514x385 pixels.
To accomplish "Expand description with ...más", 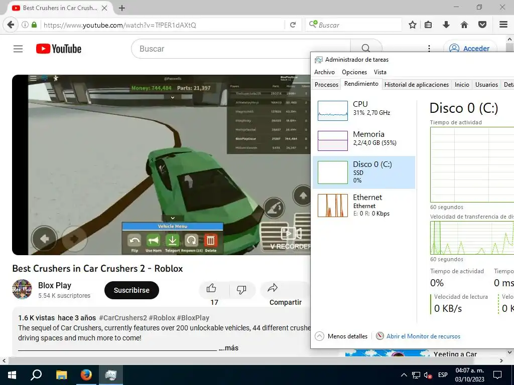I will (x=228, y=348).
